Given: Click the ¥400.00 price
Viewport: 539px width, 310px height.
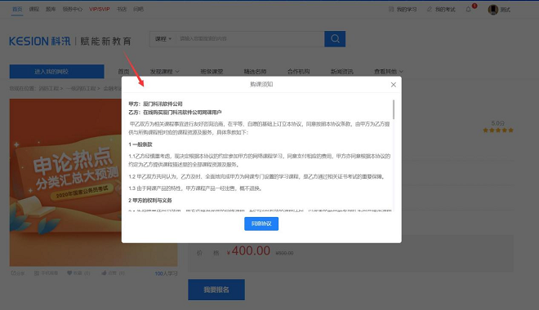Looking at the screenshot, I should coord(248,251).
